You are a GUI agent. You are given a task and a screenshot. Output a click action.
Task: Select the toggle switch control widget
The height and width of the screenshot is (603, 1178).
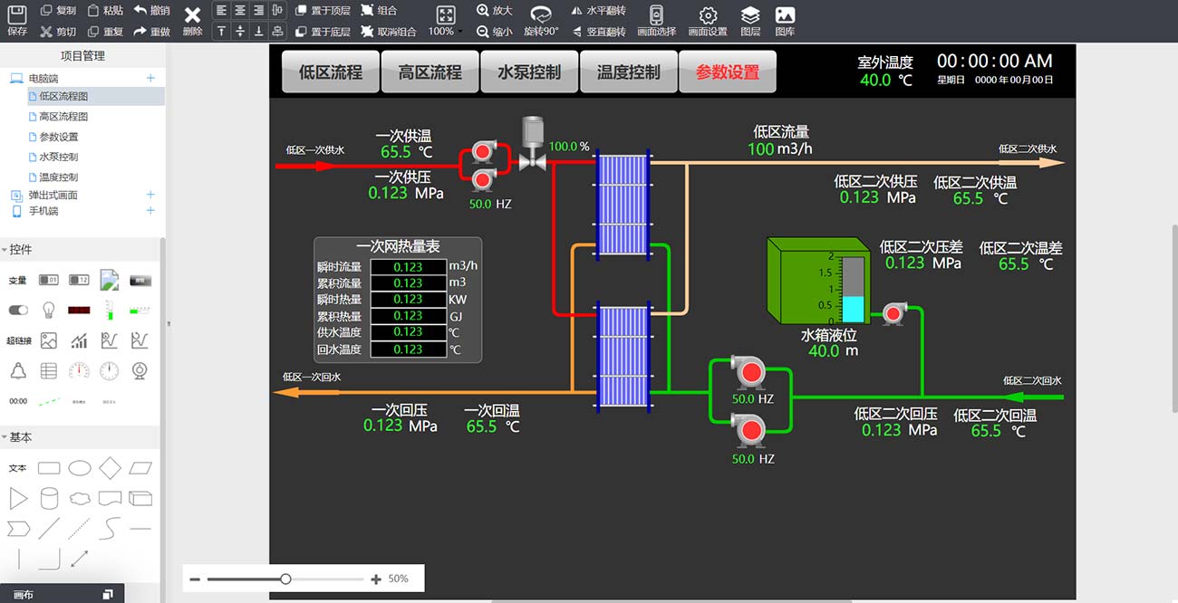click(18, 310)
